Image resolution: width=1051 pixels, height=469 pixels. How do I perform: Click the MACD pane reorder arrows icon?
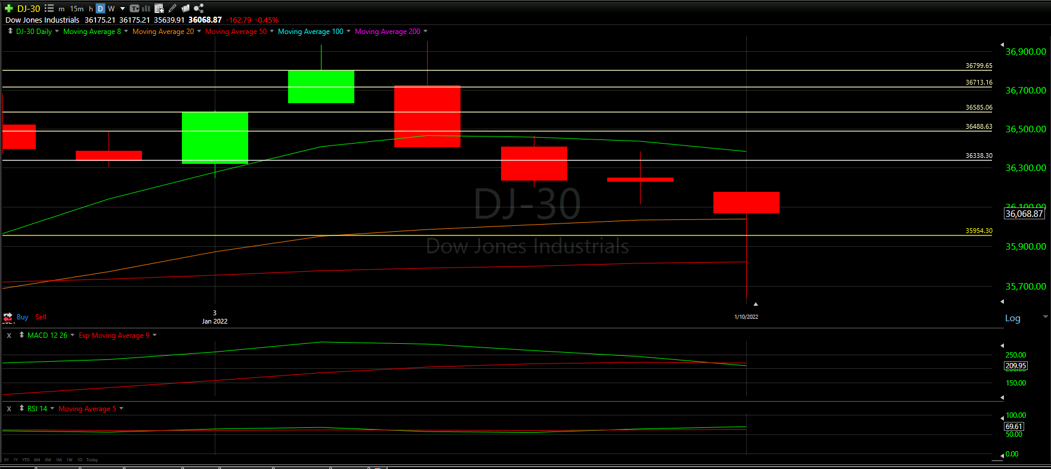coord(21,335)
